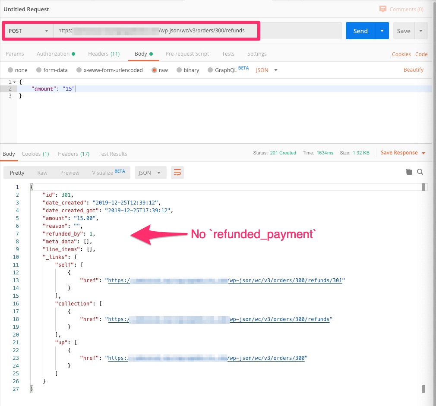
Task: Toggle the wrap lines icon
Action: [177, 172]
